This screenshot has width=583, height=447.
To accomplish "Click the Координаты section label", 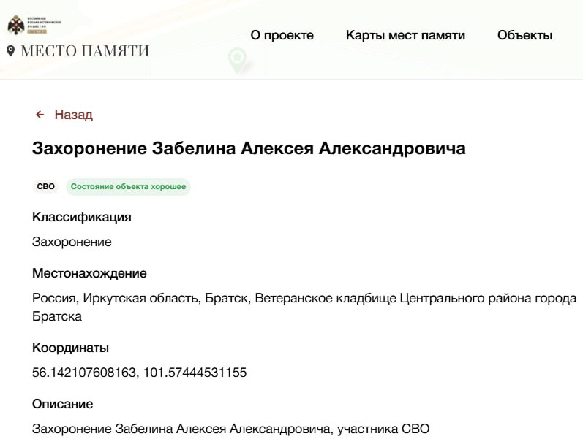I will [70, 348].
